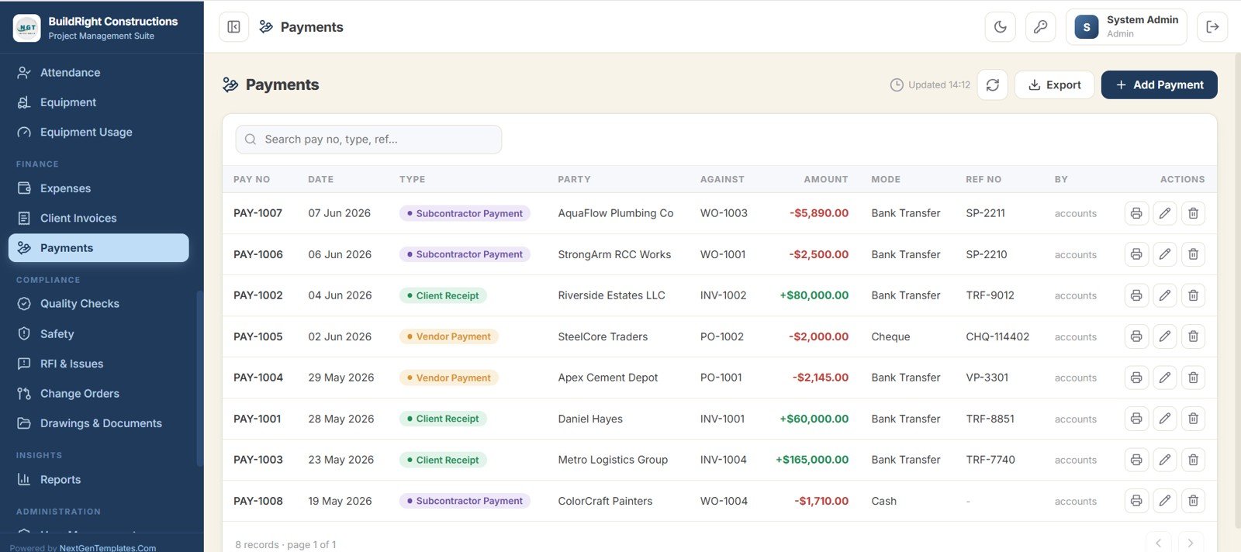Toggle dark mode with the moon icon
The height and width of the screenshot is (552, 1241).
point(1001,27)
